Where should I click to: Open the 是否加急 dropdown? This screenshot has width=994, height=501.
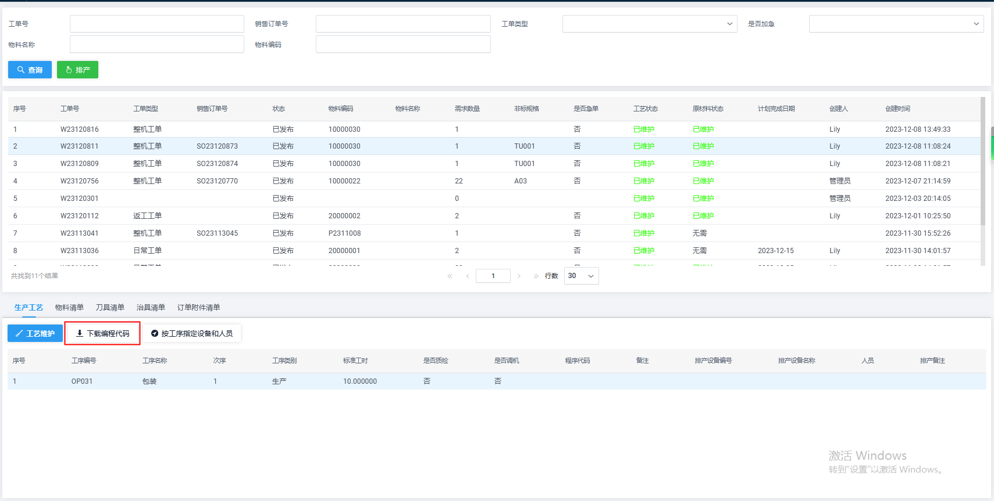tap(896, 24)
